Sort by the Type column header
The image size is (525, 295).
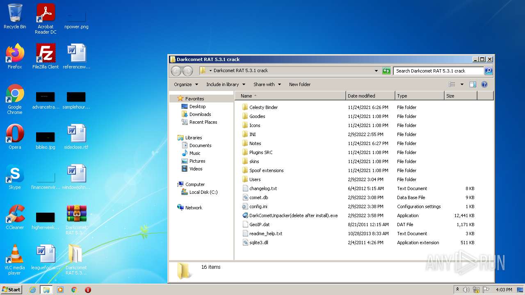click(420, 96)
